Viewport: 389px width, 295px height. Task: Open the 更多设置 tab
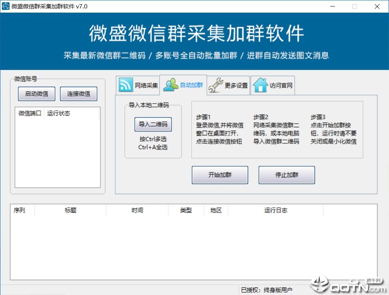[x=229, y=86]
